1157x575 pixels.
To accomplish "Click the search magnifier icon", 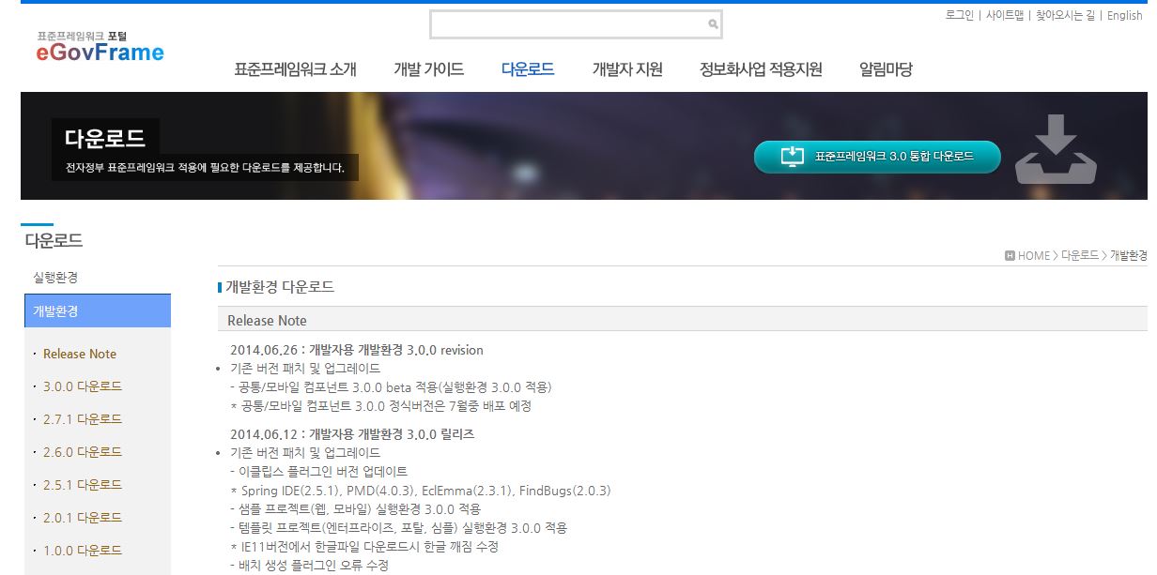I will point(713,24).
